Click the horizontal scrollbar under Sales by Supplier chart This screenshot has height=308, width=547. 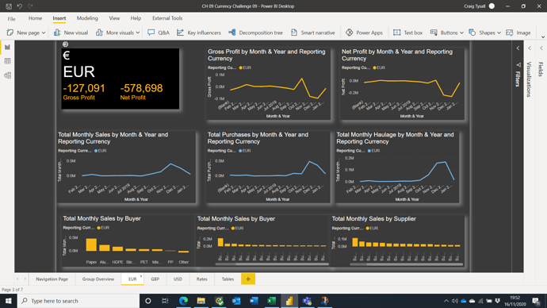[407, 264]
